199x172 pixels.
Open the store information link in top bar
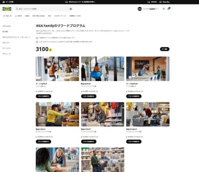152,2
